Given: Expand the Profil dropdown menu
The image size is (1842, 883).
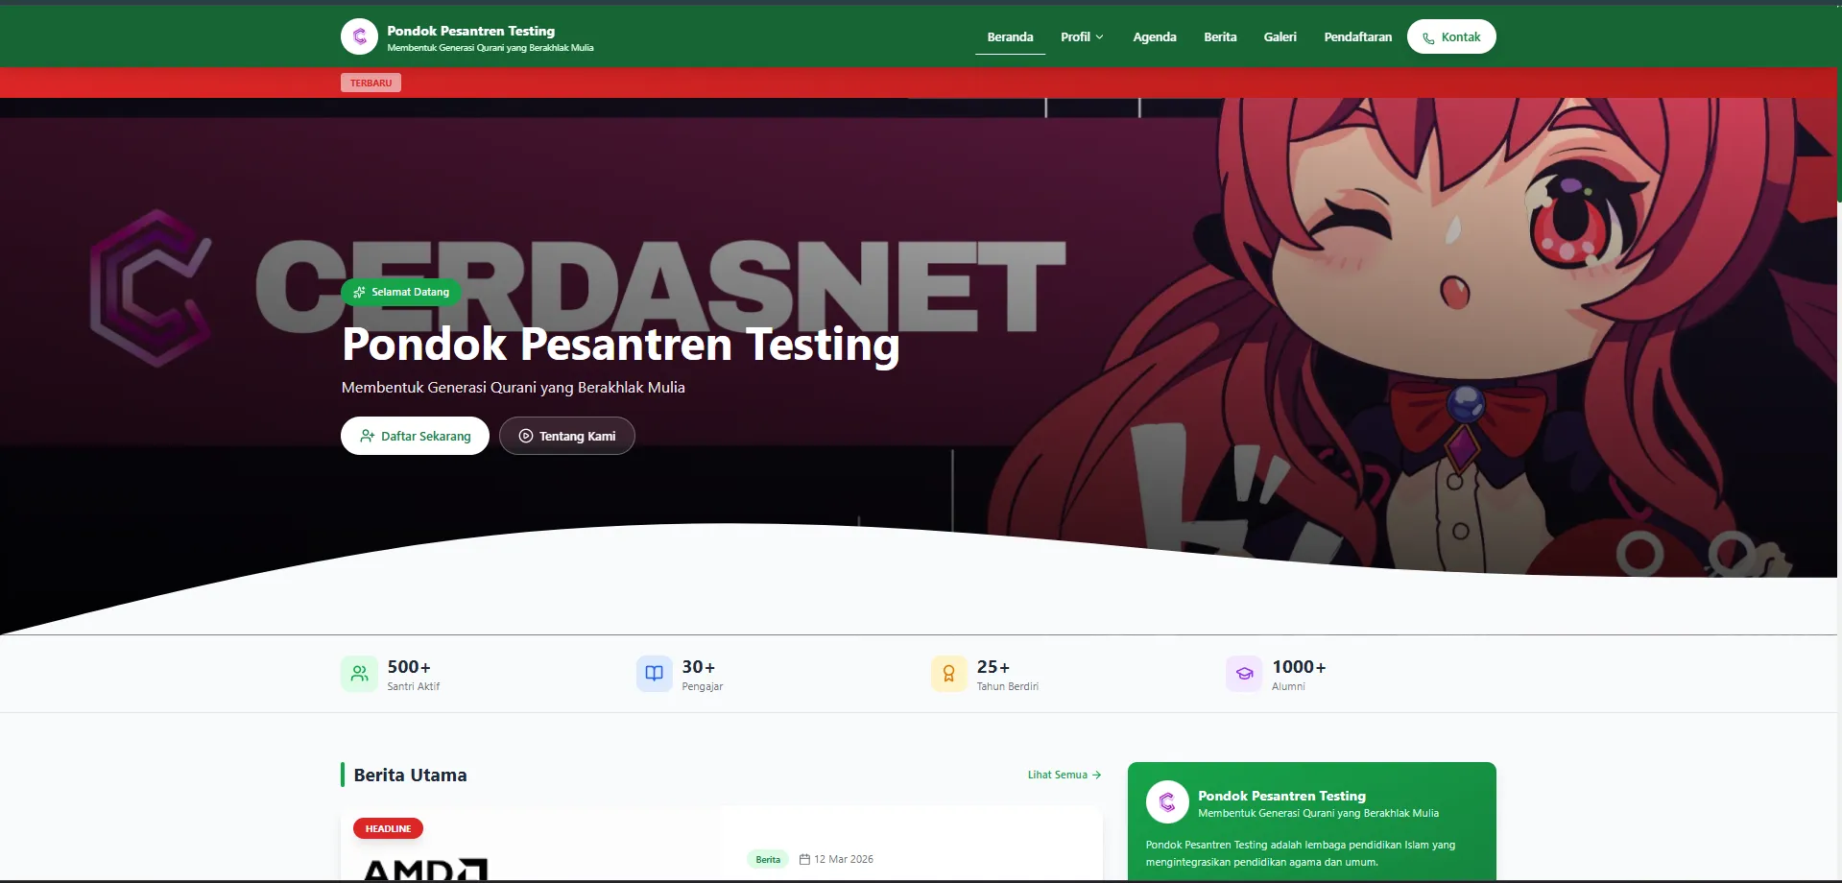Looking at the screenshot, I should [x=1082, y=37].
